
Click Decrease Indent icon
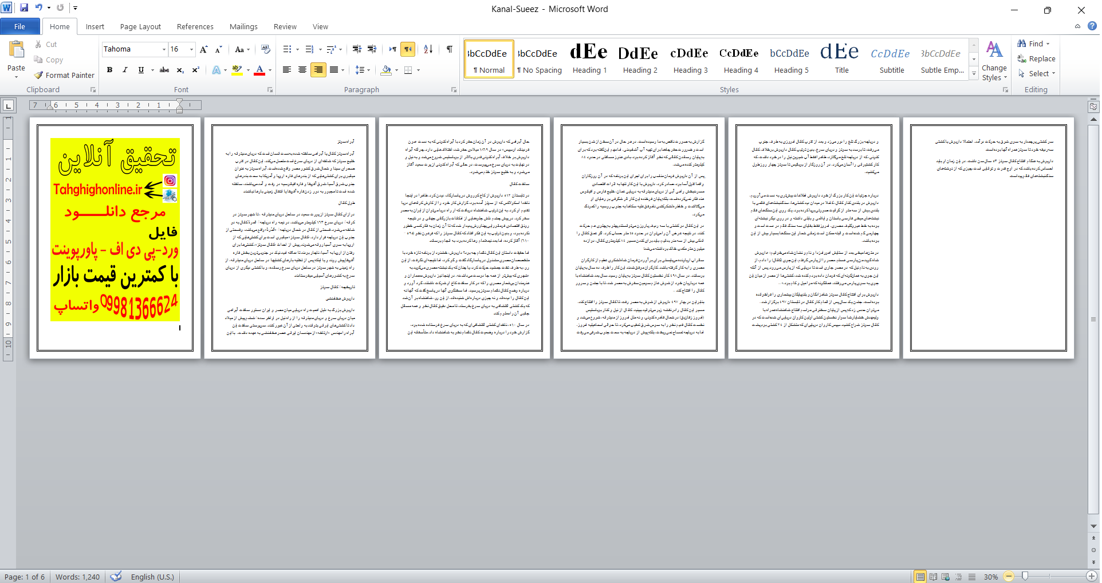point(357,49)
